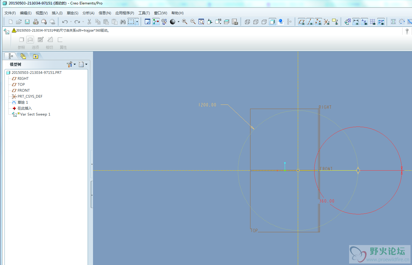Toggle sketch constraints display
The height and width of the screenshot is (265, 412).
364,22
